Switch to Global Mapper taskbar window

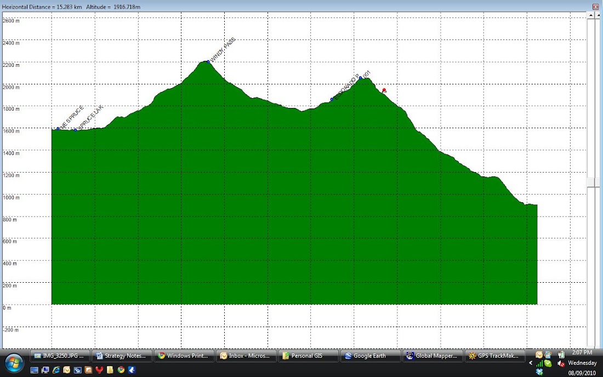(x=433, y=356)
